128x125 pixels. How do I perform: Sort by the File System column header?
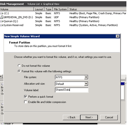(60, 9)
